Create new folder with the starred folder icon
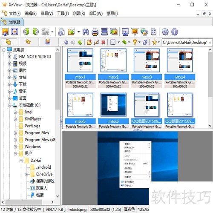Image resolution: width=213 pixels, height=213 pixels. (89, 42)
